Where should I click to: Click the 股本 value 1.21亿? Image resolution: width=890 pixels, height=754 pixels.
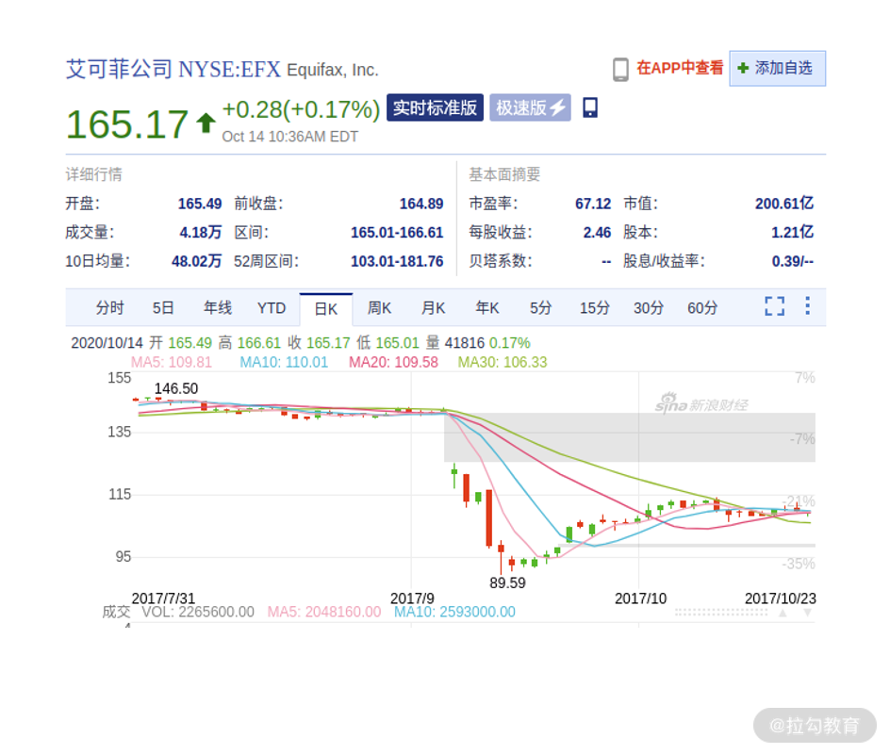coord(792,233)
